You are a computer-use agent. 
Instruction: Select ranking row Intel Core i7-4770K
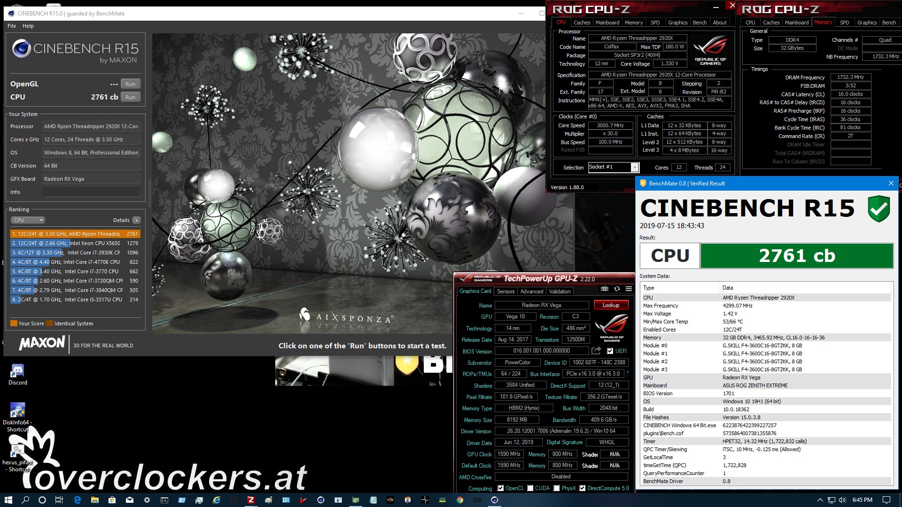point(75,262)
